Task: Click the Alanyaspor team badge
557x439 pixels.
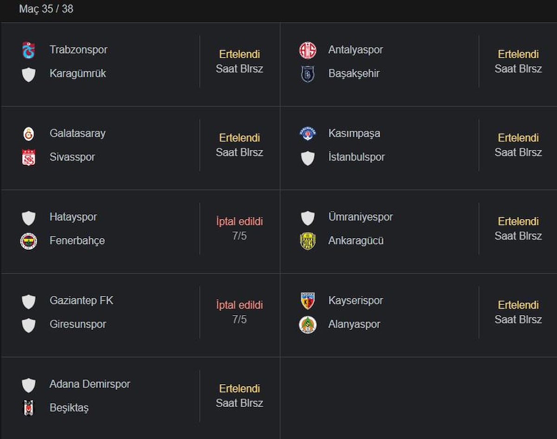Action: click(307, 324)
